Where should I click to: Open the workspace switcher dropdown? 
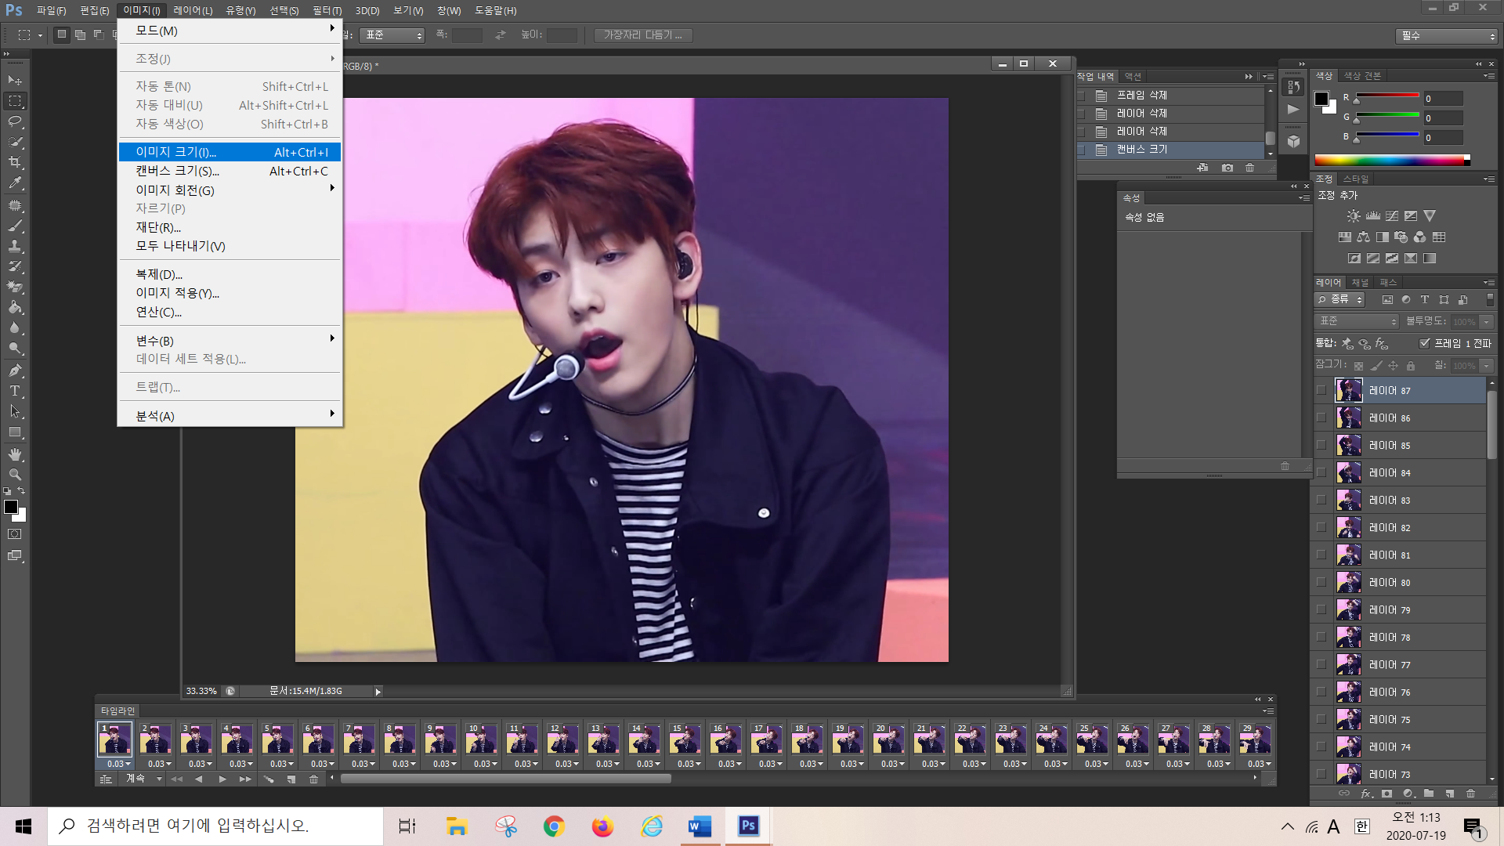coord(1446,36)
